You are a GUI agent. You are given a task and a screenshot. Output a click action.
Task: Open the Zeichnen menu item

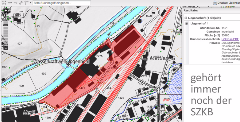click(234, 3)
